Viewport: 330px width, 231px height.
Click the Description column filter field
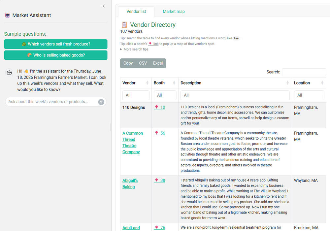[235, 95]
